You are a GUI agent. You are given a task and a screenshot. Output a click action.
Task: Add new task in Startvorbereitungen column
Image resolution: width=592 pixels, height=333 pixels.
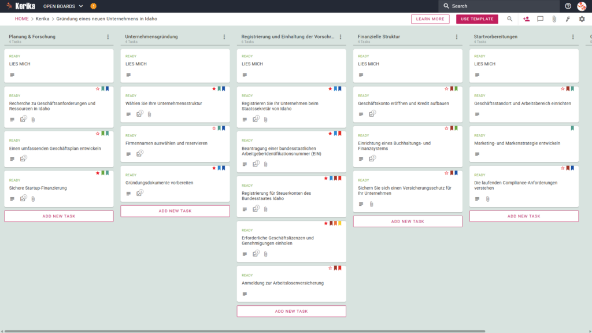(x=524, y=216)
